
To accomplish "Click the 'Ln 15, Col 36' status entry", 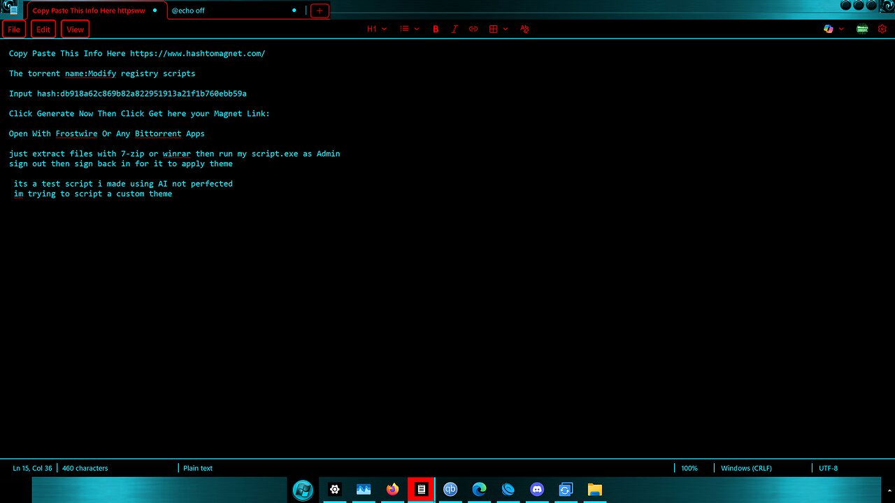I will pos(32,468).
